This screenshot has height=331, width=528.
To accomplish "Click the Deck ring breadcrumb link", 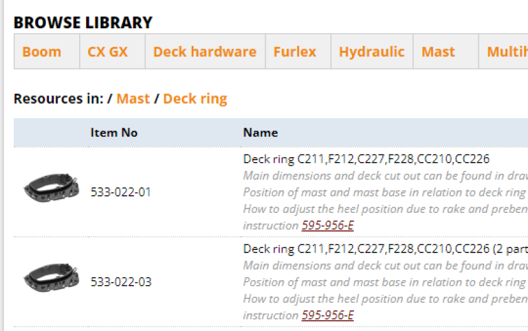I will [x=195, y=99].
